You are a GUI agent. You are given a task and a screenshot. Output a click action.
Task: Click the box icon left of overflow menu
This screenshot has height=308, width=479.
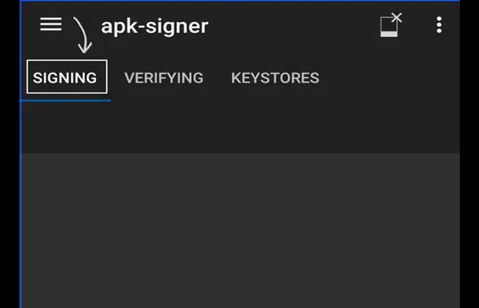click(x=390, y=25)
